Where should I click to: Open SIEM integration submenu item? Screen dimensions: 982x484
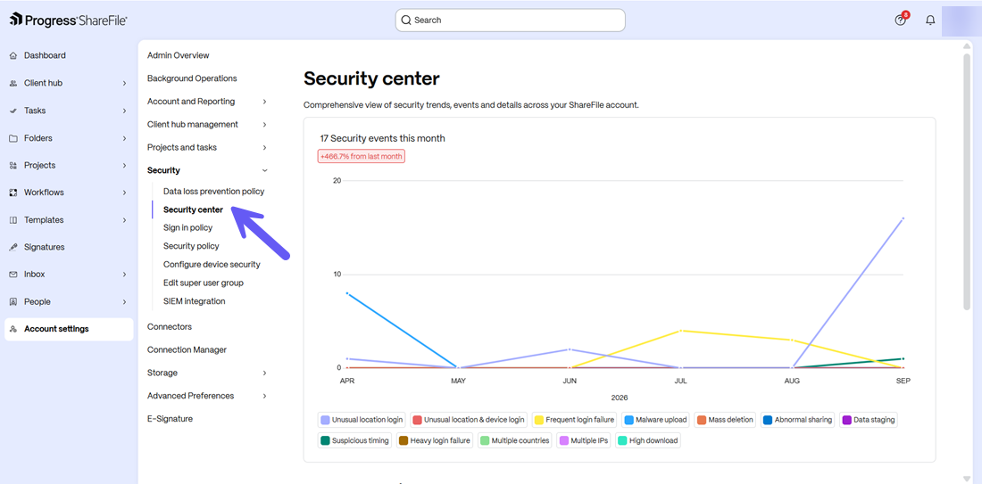pos(194,301)
